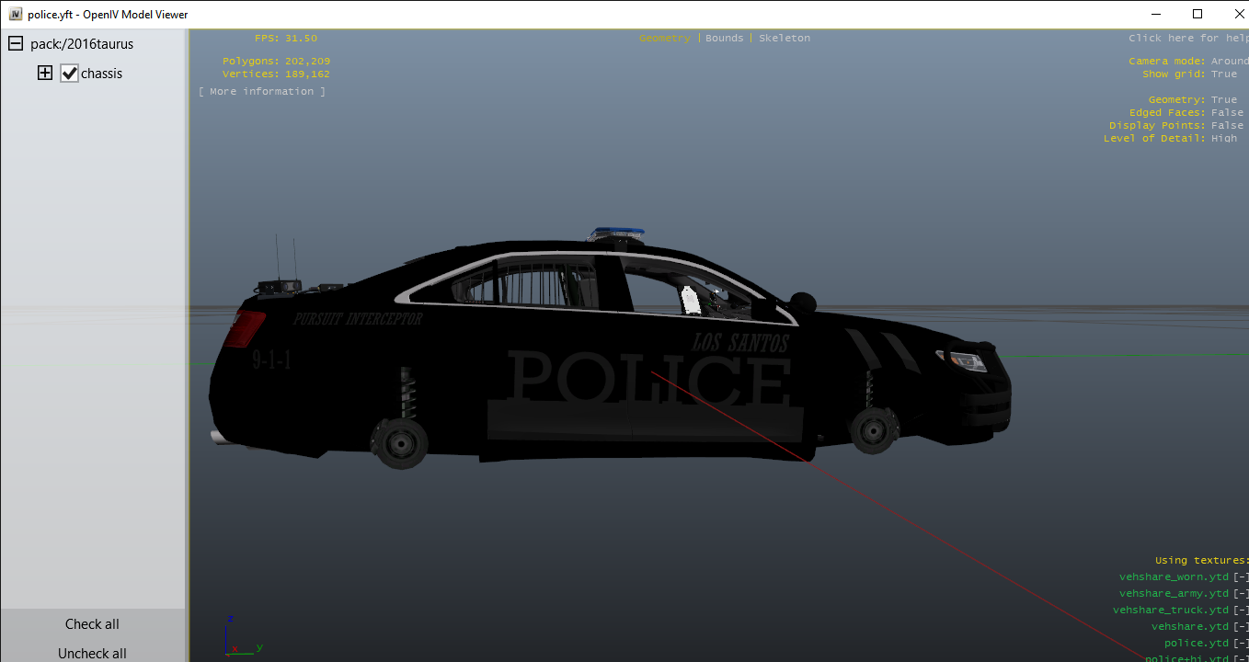Collapse the pack:/2016taurus tree node

click(16, 44)
